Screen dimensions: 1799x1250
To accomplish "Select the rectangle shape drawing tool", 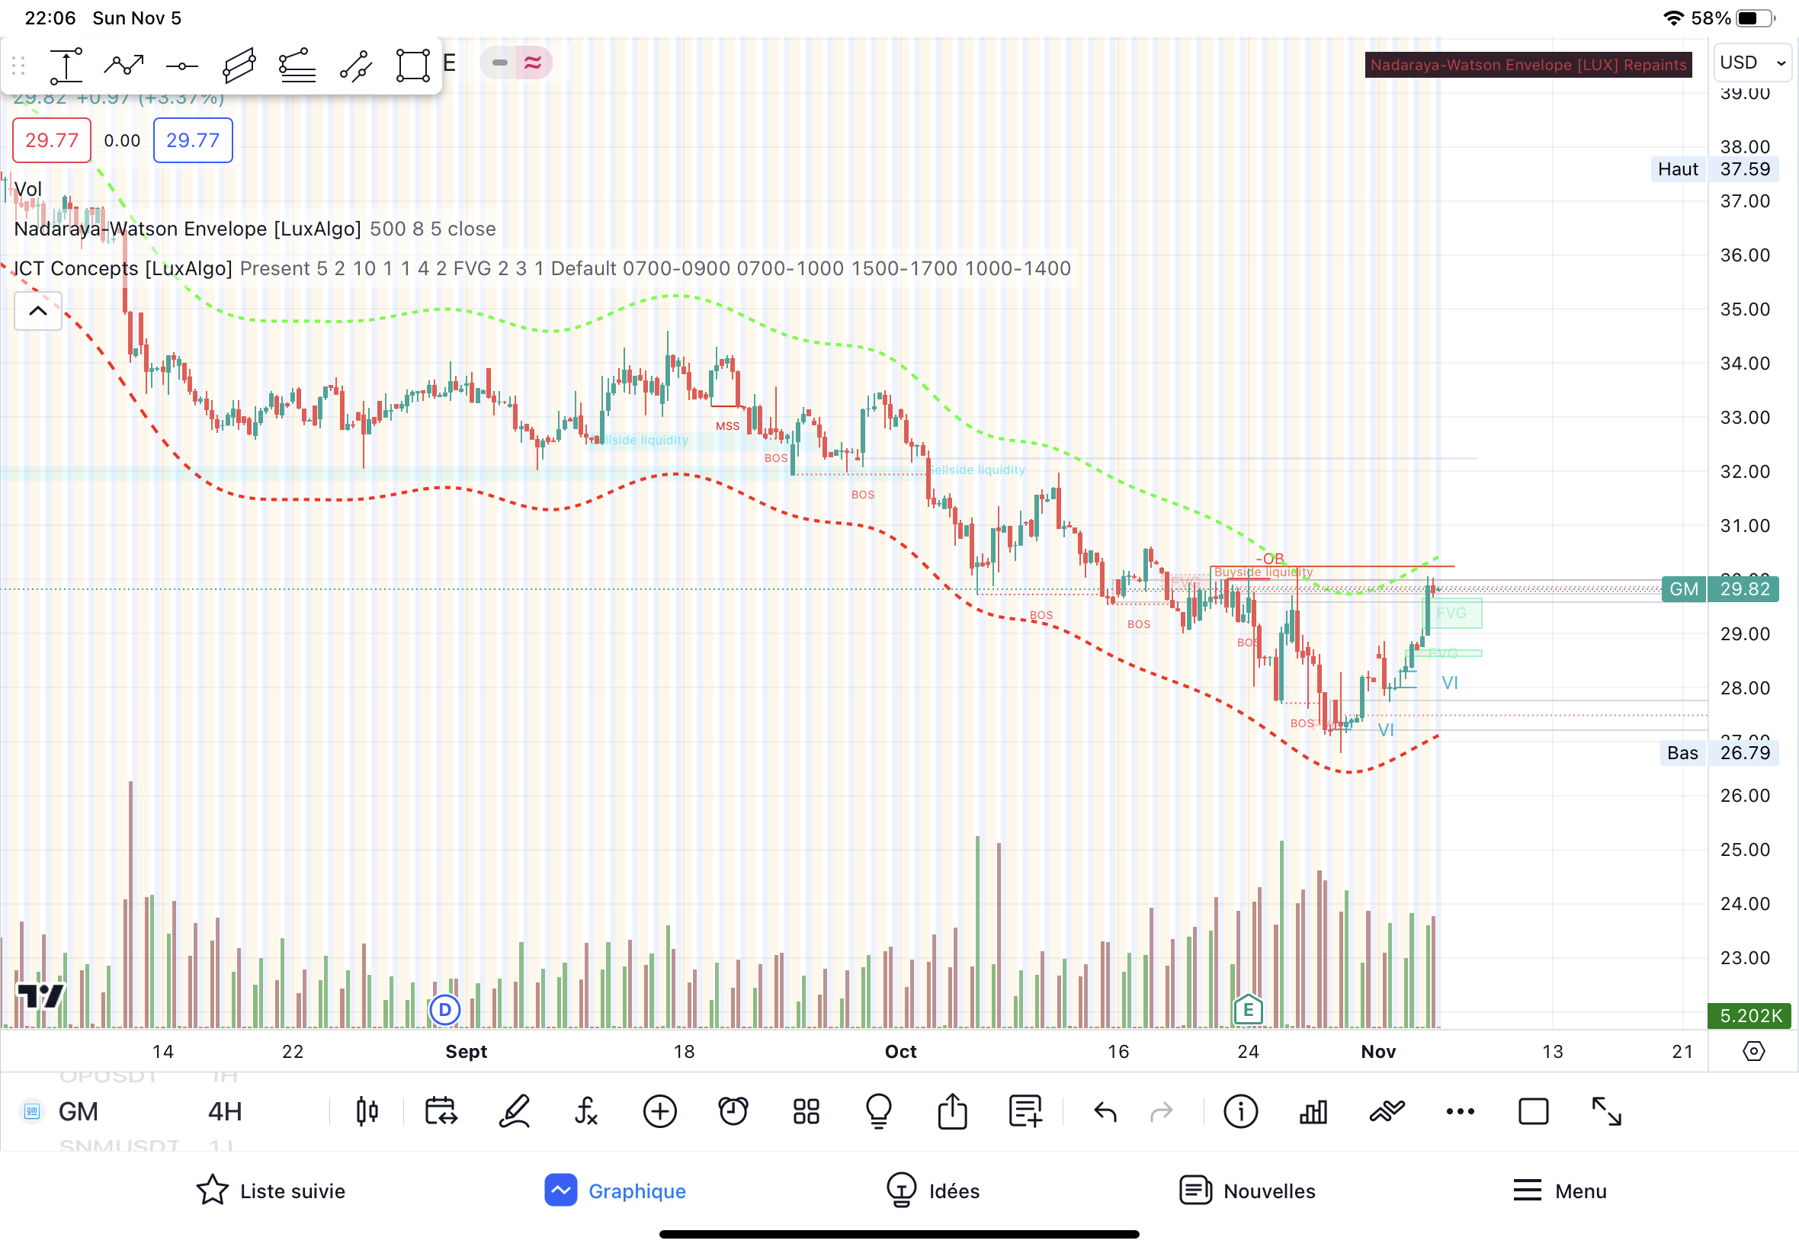I will (x=412, y=65).
